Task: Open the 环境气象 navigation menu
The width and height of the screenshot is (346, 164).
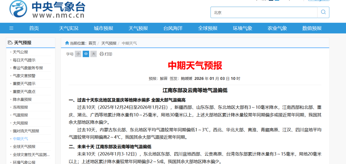Action: tap(243, 28)
